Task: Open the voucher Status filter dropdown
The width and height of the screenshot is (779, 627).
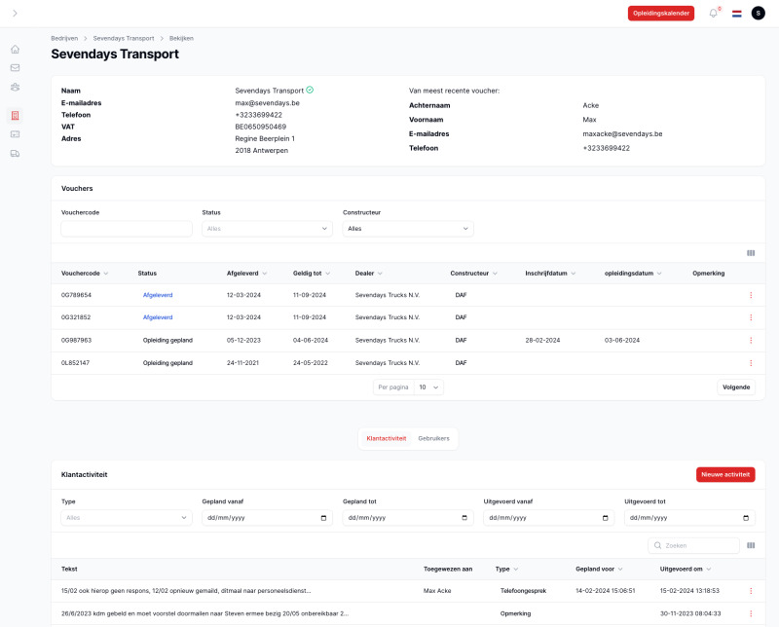Action: pos(267,229)
